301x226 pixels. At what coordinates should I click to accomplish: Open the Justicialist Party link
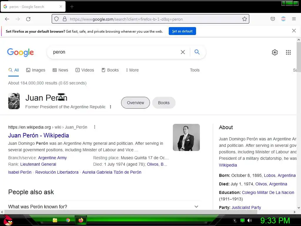tap(246, 207)
